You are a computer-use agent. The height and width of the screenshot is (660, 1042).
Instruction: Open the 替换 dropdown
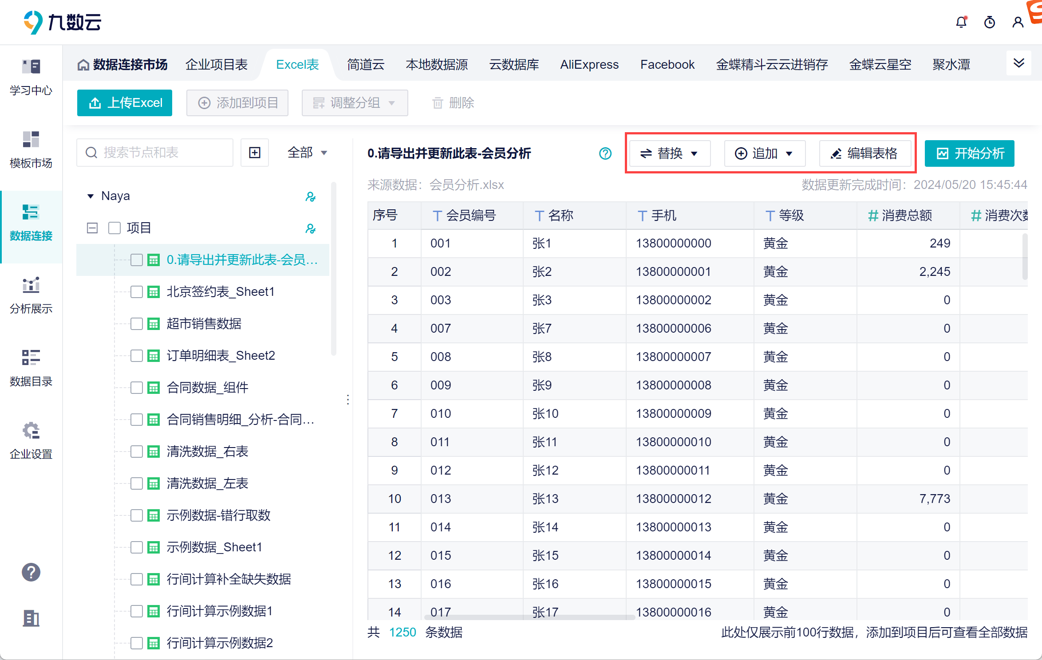pyautogui.click(x=670, y=153)
